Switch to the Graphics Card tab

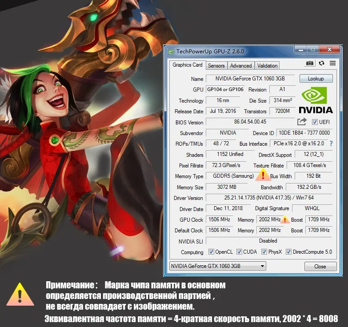(187, 65)
